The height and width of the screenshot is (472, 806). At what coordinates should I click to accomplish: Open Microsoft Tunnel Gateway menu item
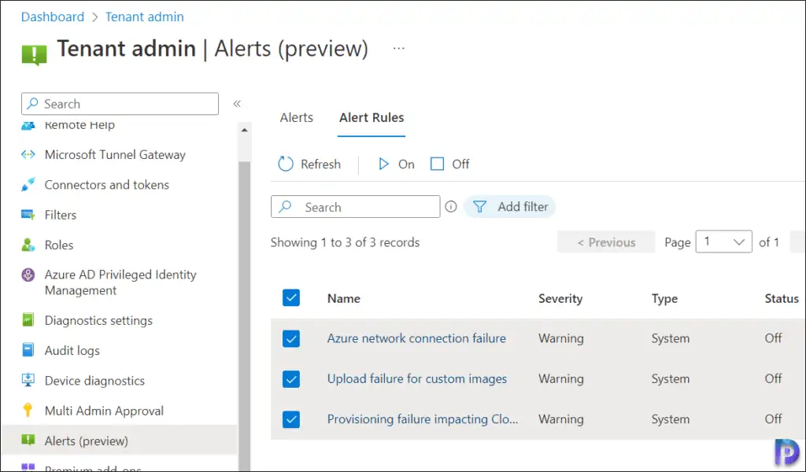coord(115,155)
